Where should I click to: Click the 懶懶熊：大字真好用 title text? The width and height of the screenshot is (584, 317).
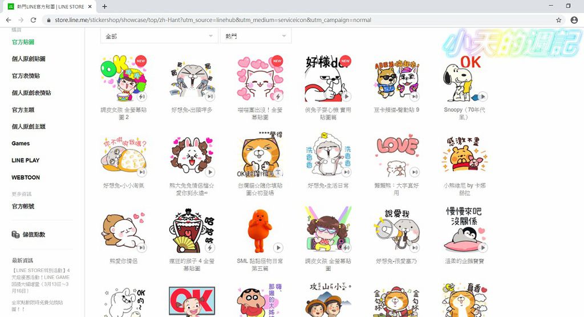coord(397,189)
